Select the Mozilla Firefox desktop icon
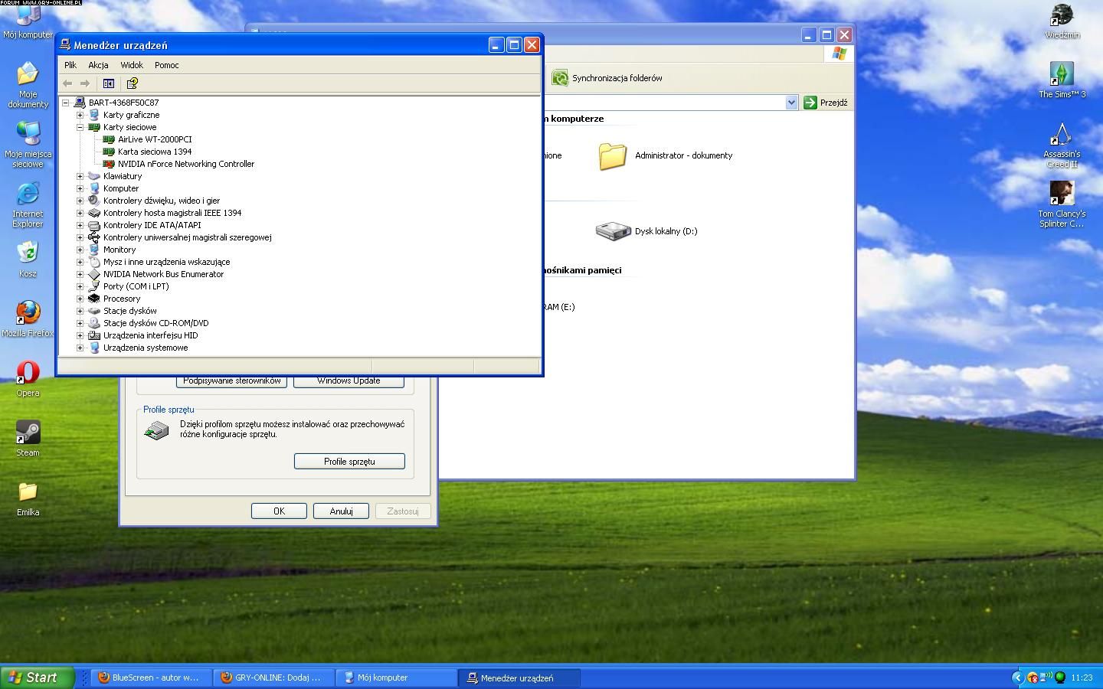1103x689 pixels. [28, 313]
